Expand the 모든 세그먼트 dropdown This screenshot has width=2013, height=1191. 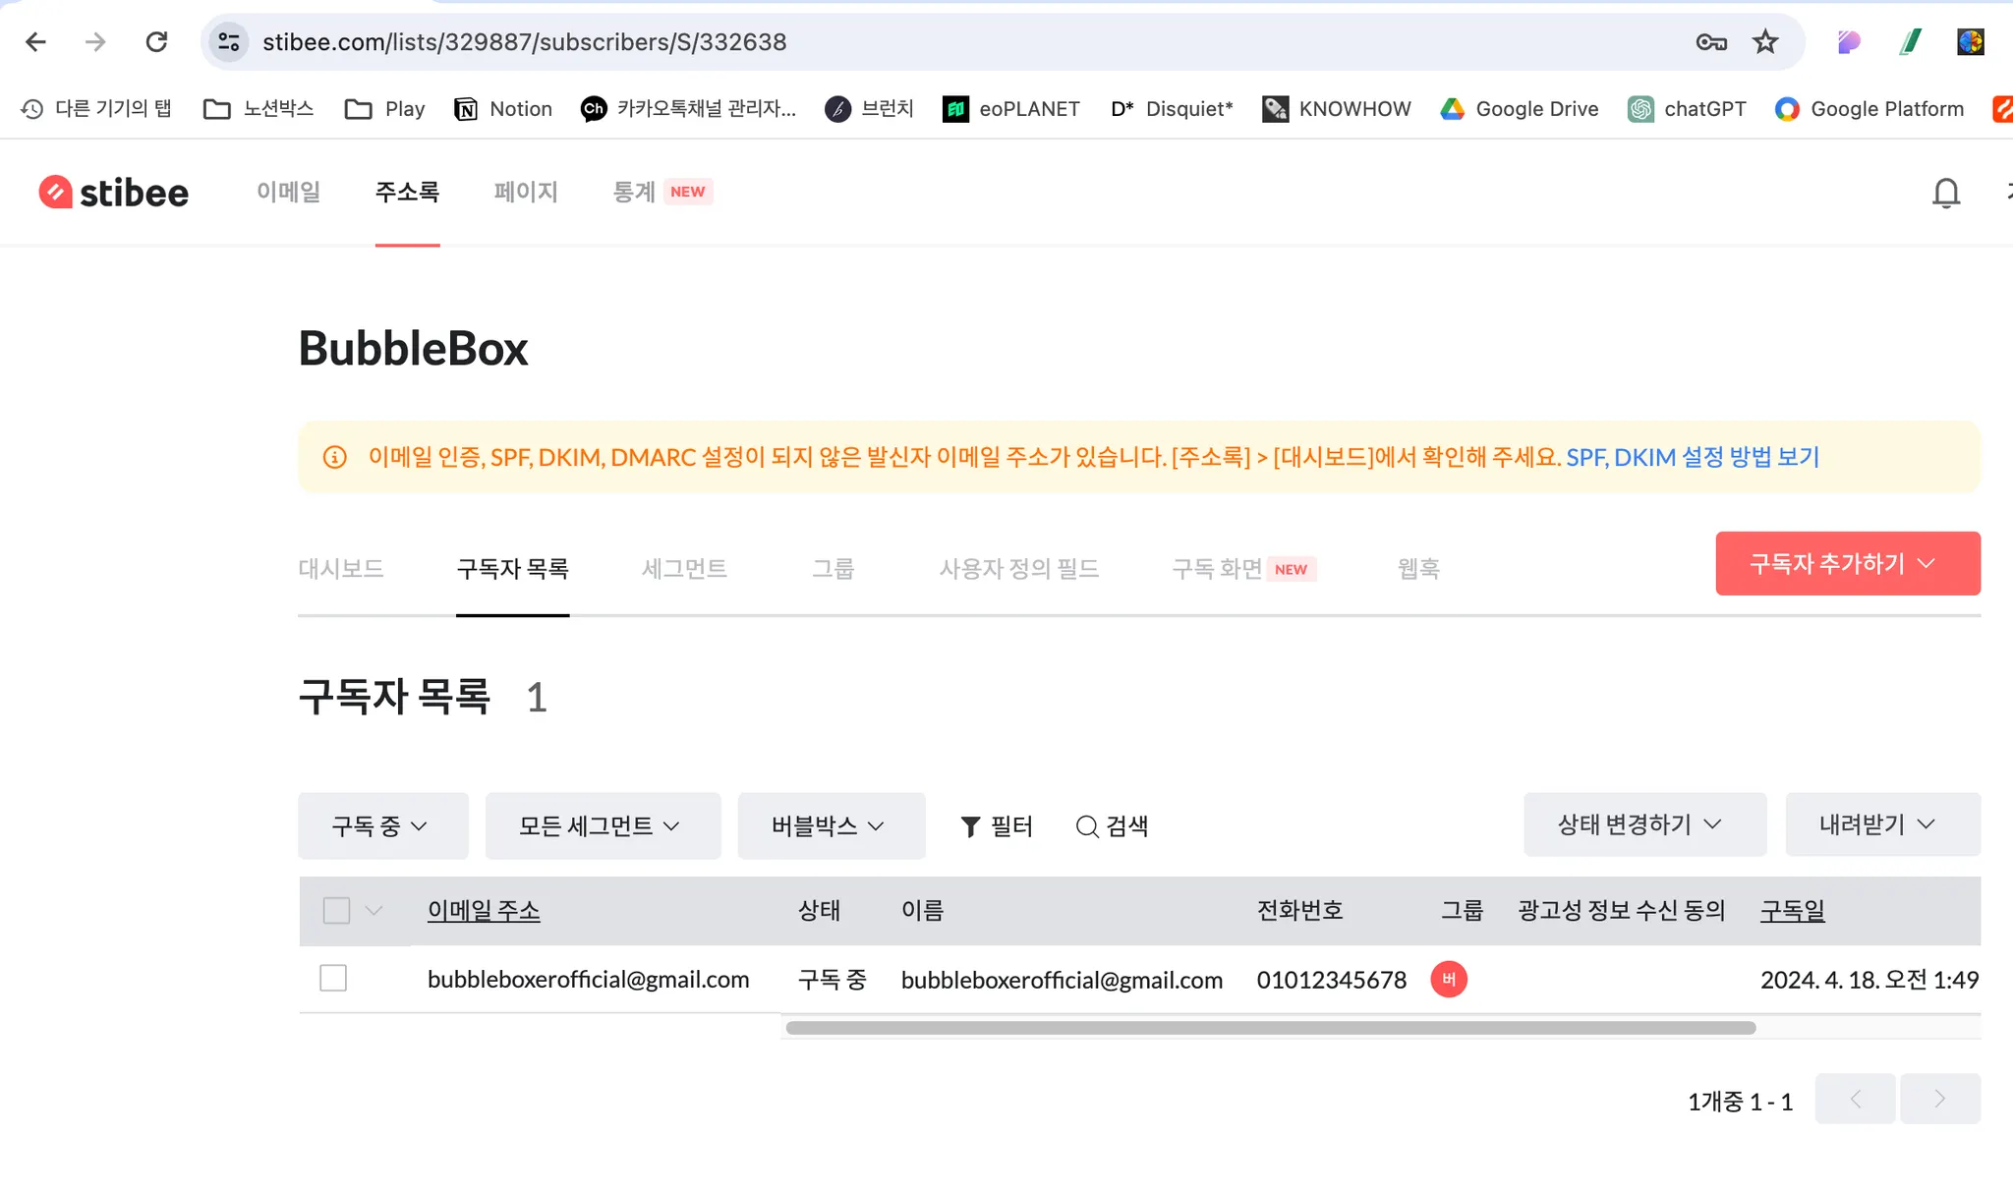point(602,825)
